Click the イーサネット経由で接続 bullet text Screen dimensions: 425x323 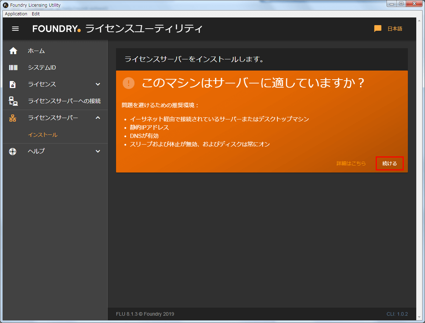pyautogui.click(x=219, y=119)
